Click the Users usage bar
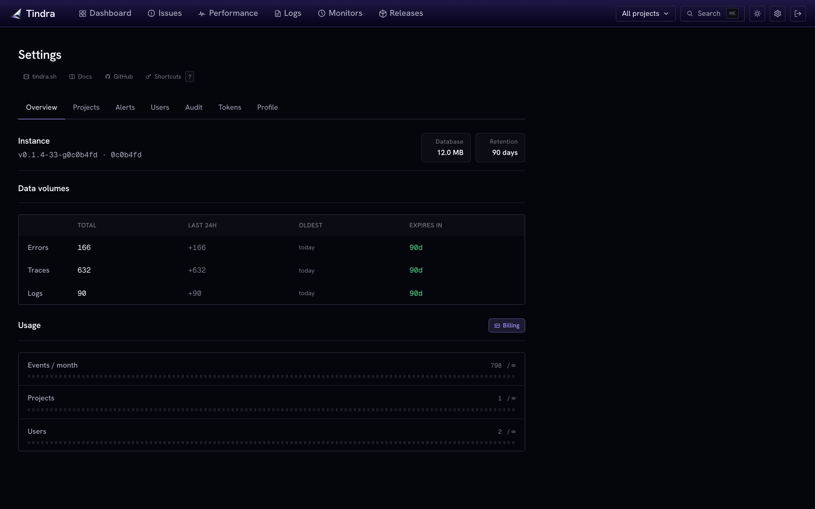Screen dimensions: 815x509 click(x=271, y=442)
